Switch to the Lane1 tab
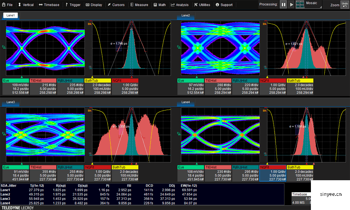The height and width of the screenshot is (210, 350). 11,16
